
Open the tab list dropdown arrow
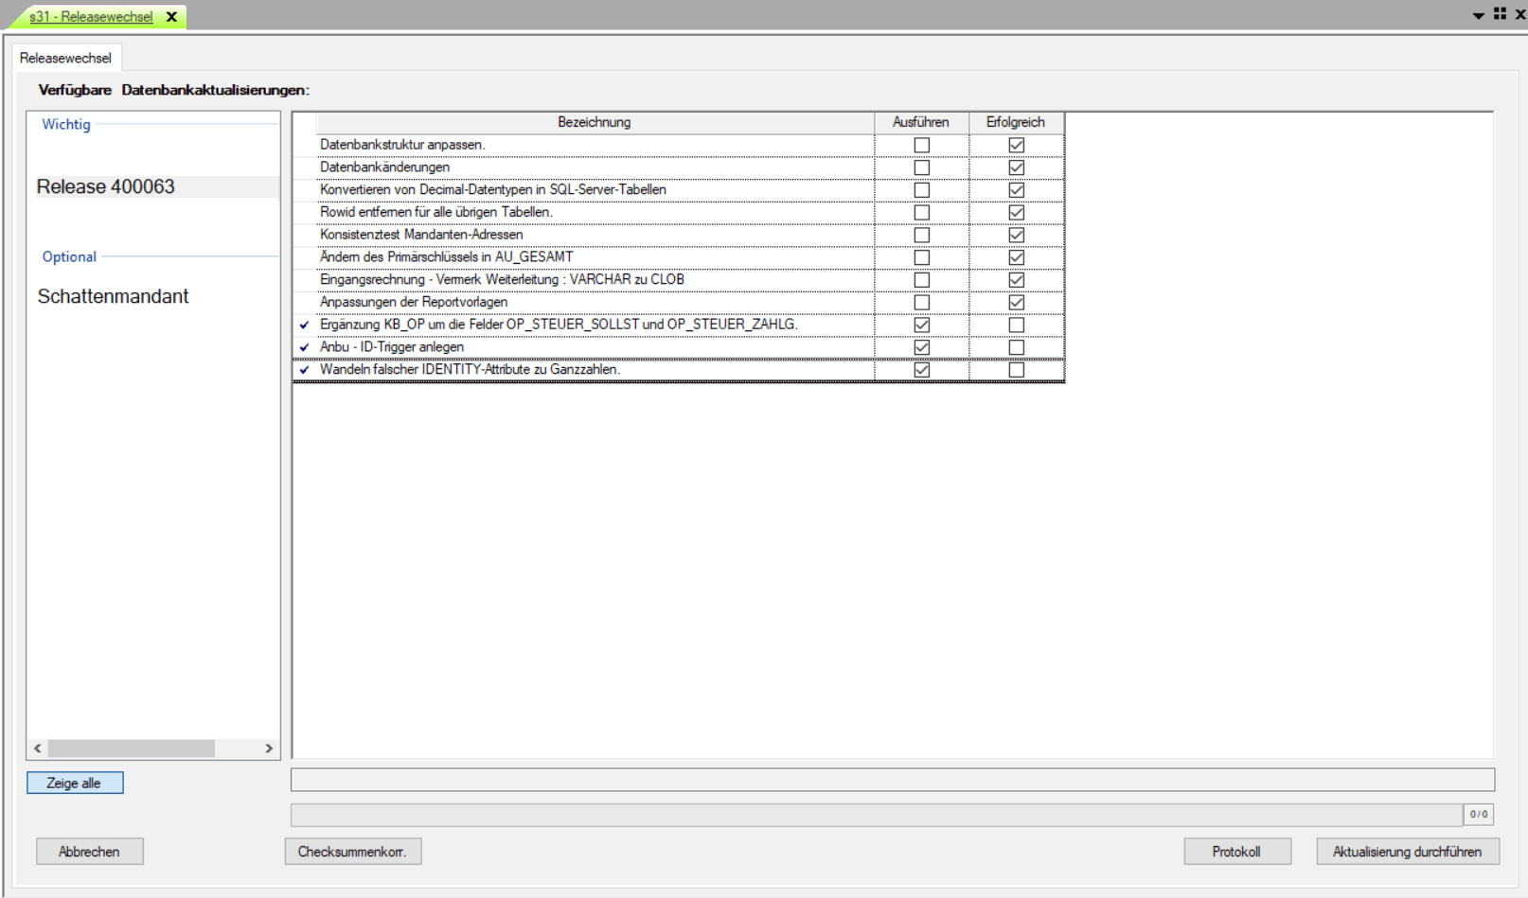pyautogui.click(x=1478, y=15)
